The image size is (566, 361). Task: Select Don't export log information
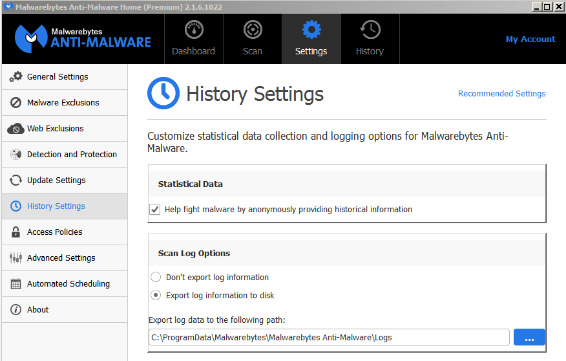coord(156,277)
